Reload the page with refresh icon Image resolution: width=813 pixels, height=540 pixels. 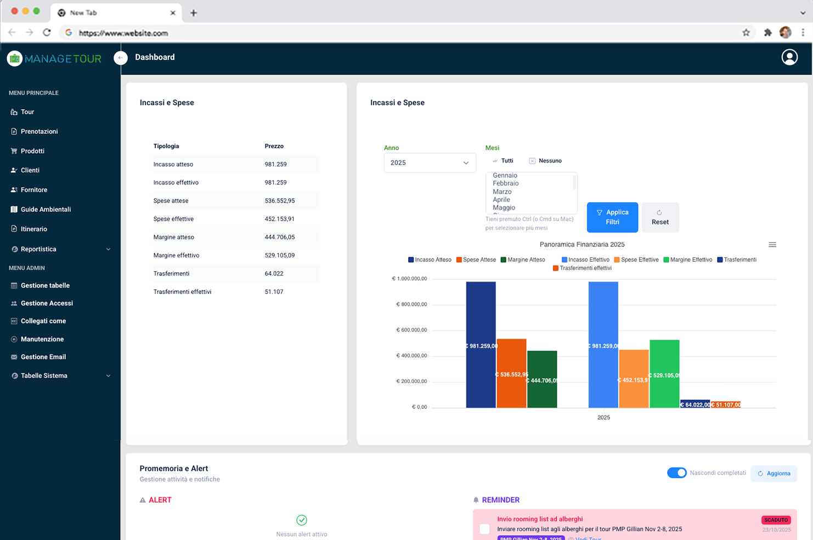pos(47,33)
